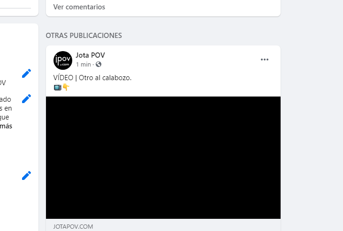Click the truncated 'OV' label in left panel
Viewport: 343px width, 231px height.
point(3,82)
